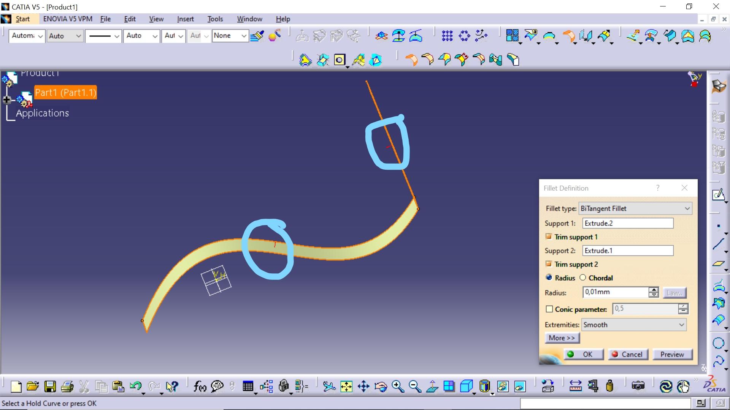
Task: Click the Save icon in bottom toolbar
Action: point(50,386)
